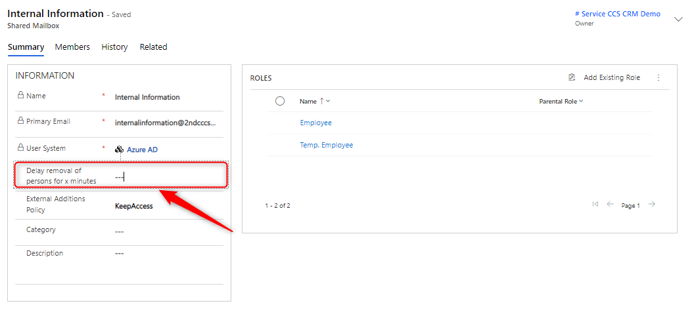The width and height of the screenshot is (694, 316).
Task: Go to first page of roles
Action: click(595, 205)
